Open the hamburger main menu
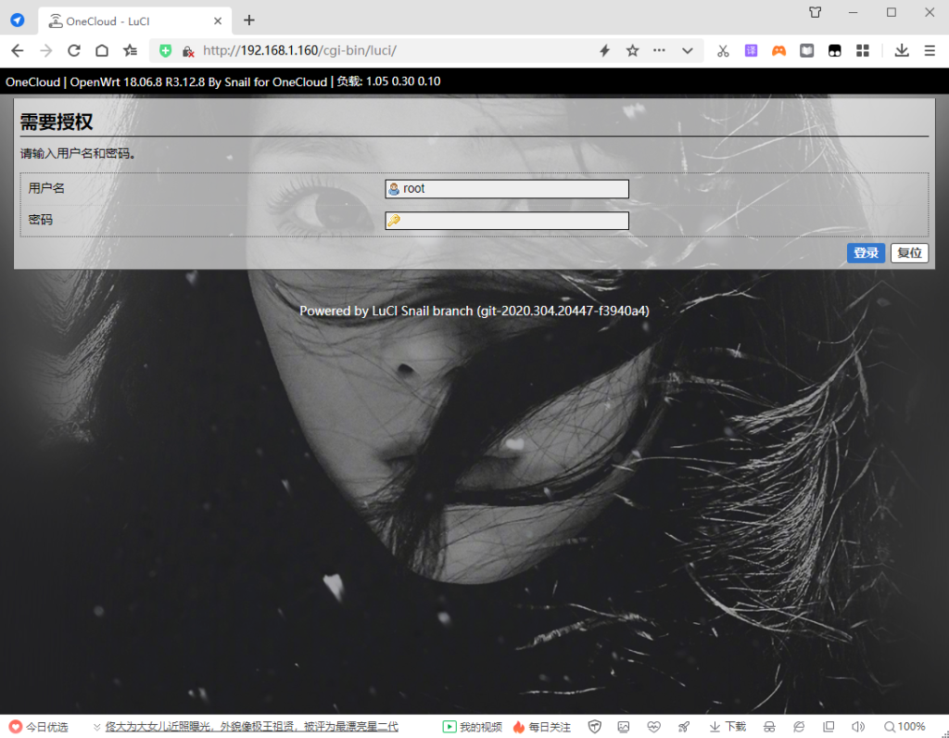This screenshot has height=738, width=949. (x=930, y=51)
